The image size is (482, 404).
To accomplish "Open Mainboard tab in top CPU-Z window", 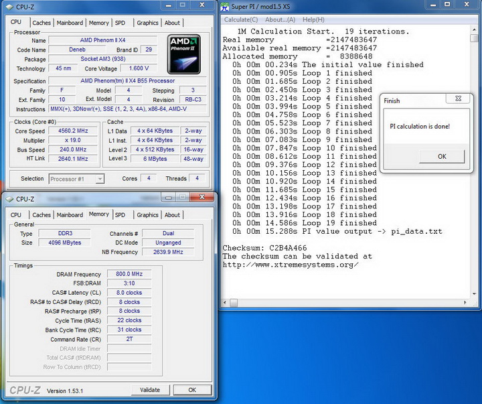I will (x=70, y=23).
